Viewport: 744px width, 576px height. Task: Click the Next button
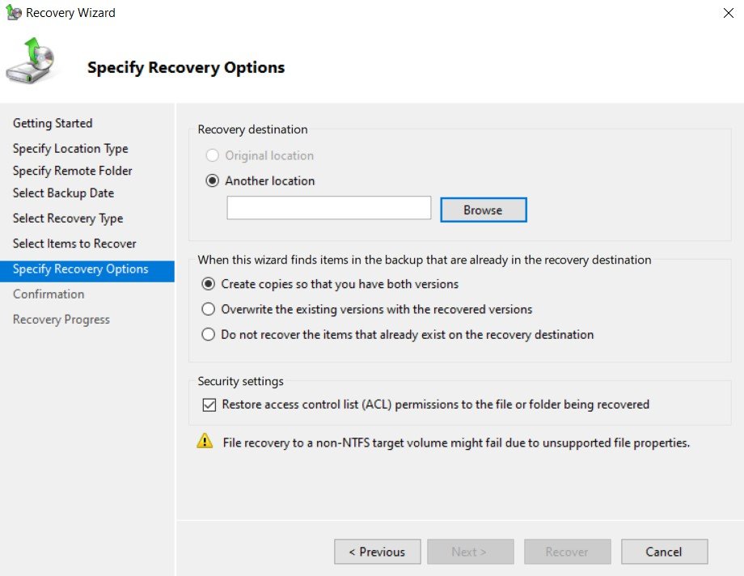(470, 551)
